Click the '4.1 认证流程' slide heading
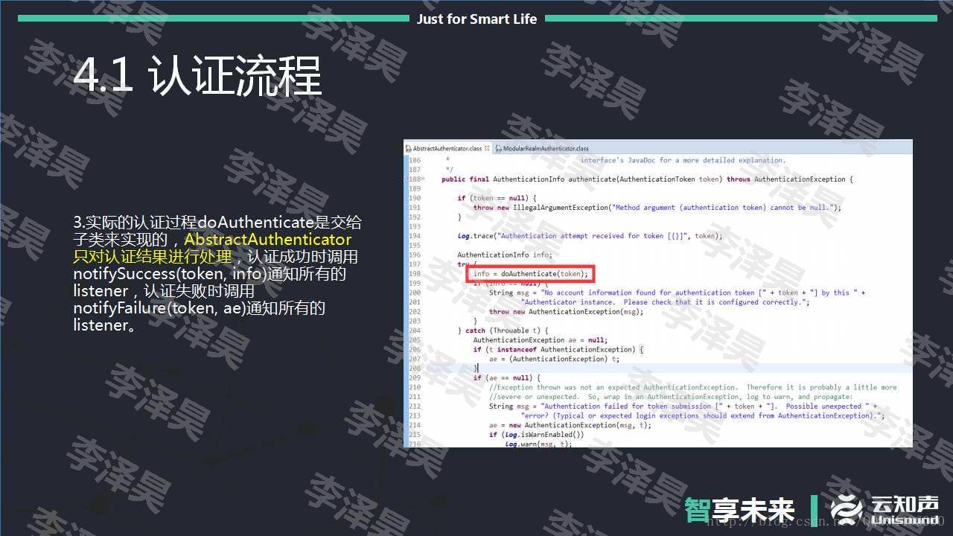 click(x=197, y=75)
